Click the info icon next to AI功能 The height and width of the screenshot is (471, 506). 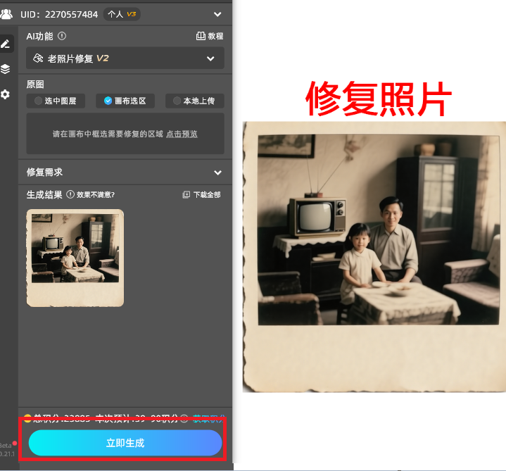point(62,36)
